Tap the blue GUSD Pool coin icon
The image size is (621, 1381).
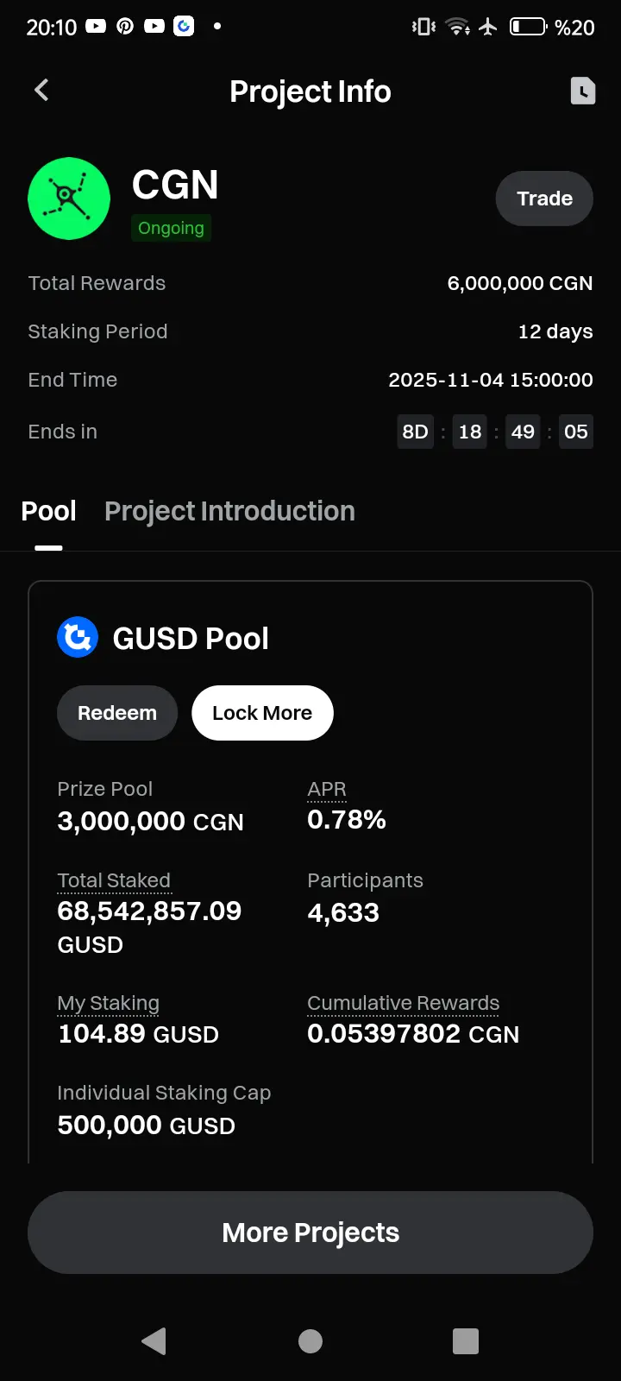click(78, 638)
